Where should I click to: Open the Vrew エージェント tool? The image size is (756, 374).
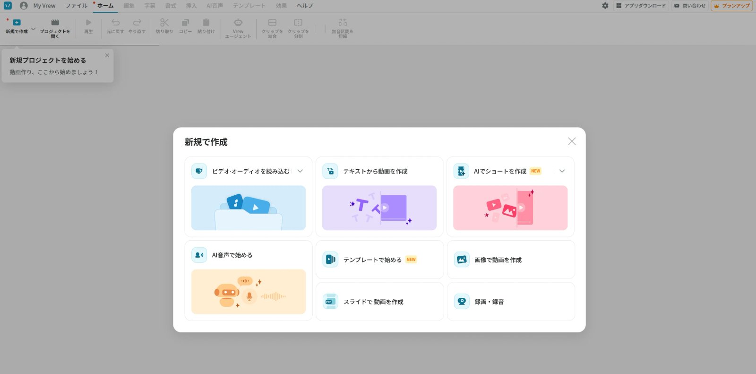click(x=238, y=28)
